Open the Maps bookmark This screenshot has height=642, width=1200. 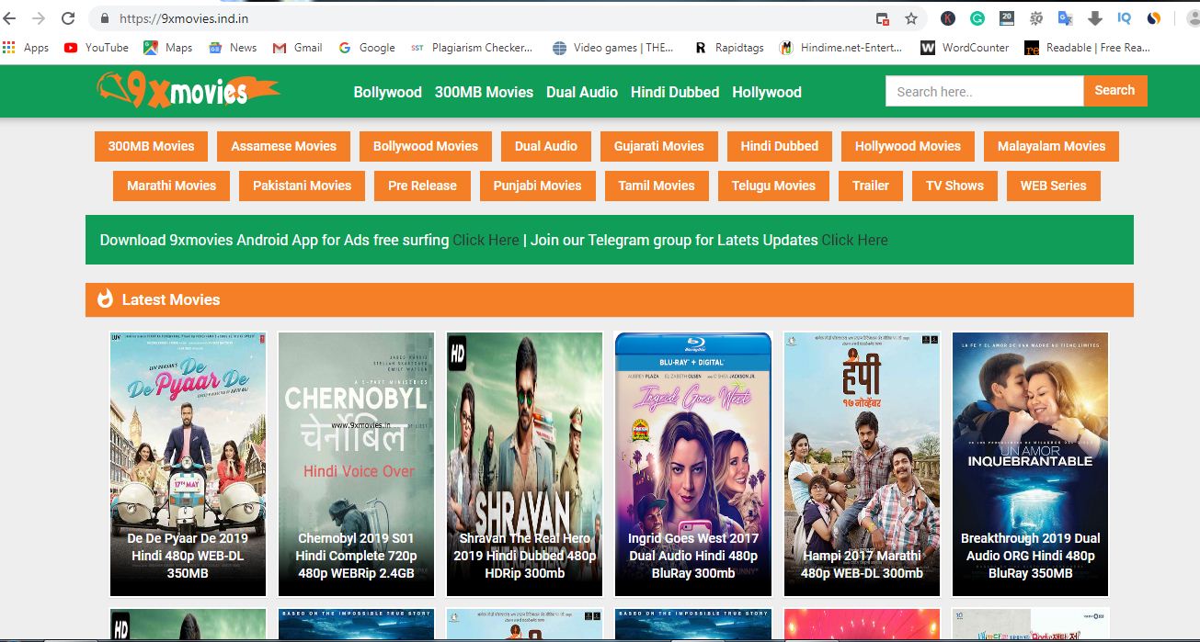pyautogui.click(x=168, y=48)
